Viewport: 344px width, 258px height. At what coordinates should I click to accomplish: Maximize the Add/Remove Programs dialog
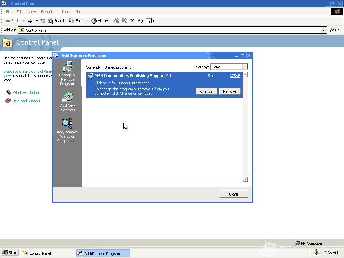(243, 56)
